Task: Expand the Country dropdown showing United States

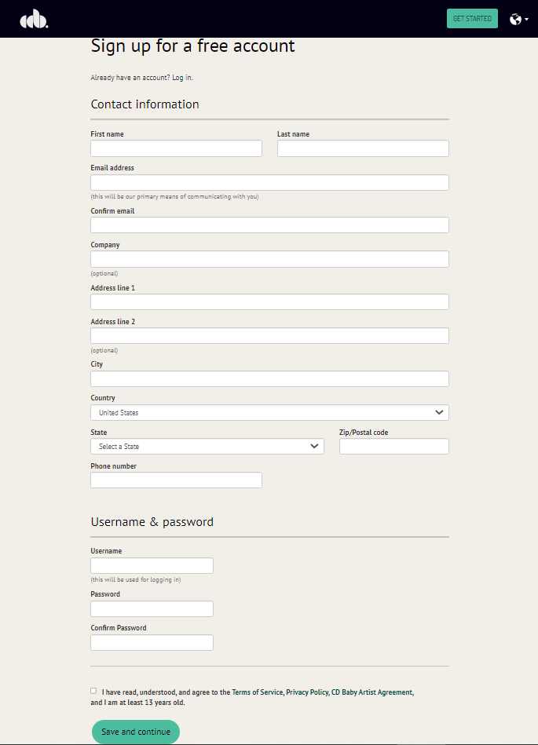Action: coord(269,412)
